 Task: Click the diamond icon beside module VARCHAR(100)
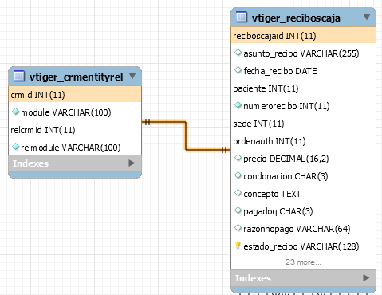pyautogui.click(x=16, y=112)
